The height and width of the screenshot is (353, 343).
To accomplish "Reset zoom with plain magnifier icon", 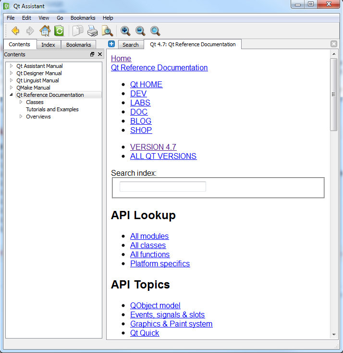I will tap(155, 31).
